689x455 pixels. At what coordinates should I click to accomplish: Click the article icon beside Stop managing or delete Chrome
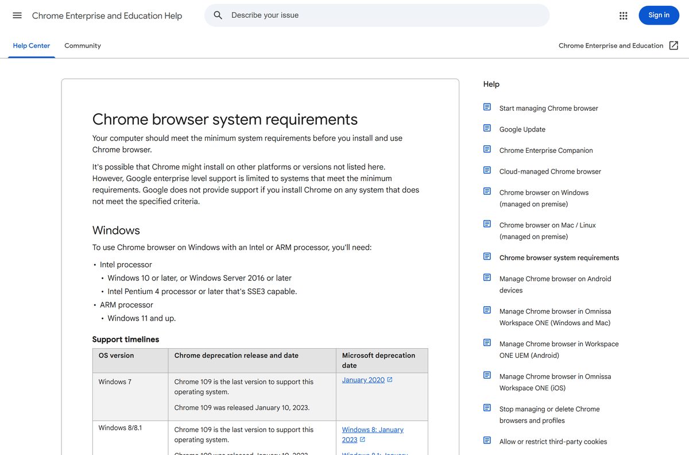487,408
